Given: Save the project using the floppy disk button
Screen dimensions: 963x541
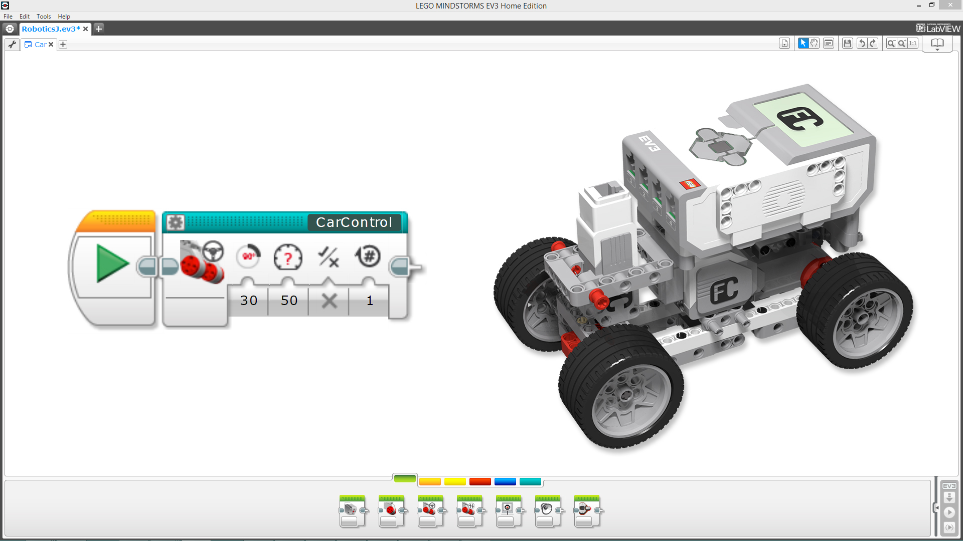Looking at the screenshot, I should pyautogui.click(x=848, y=43).
